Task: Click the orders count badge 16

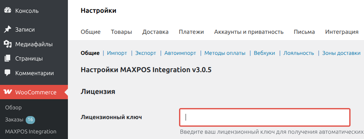Action: (x=30, y=119)
